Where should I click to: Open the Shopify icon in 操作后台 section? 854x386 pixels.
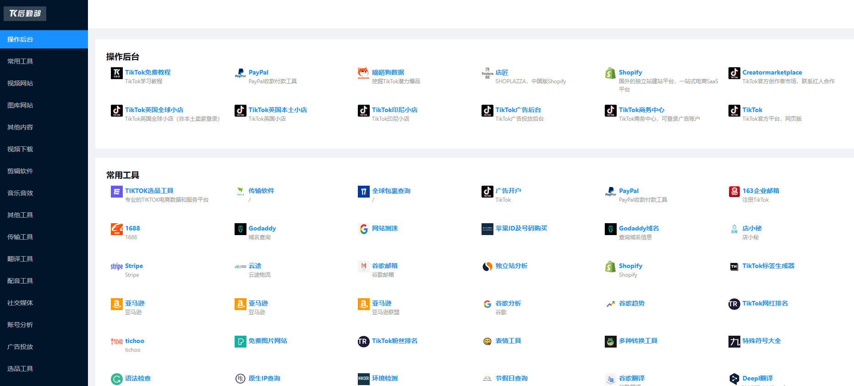tap(610, 73)
